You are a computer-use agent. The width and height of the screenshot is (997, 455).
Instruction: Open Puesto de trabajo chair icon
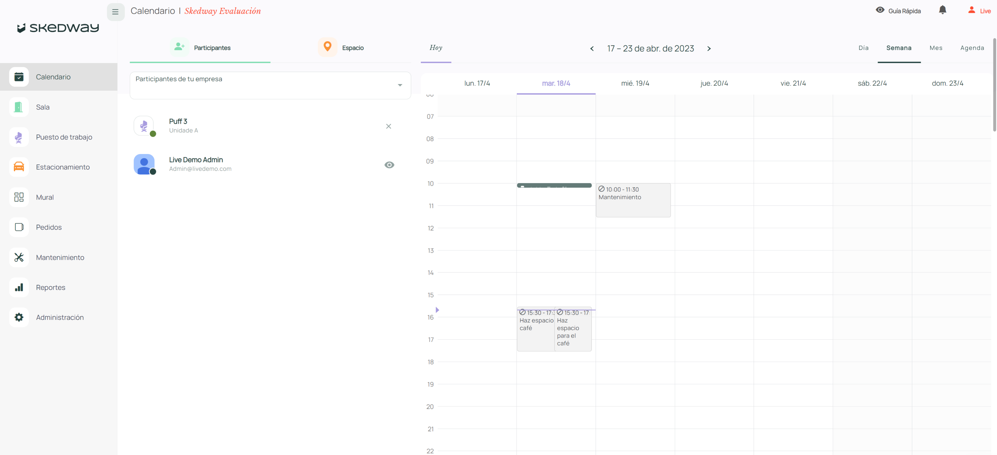(18, 137)
